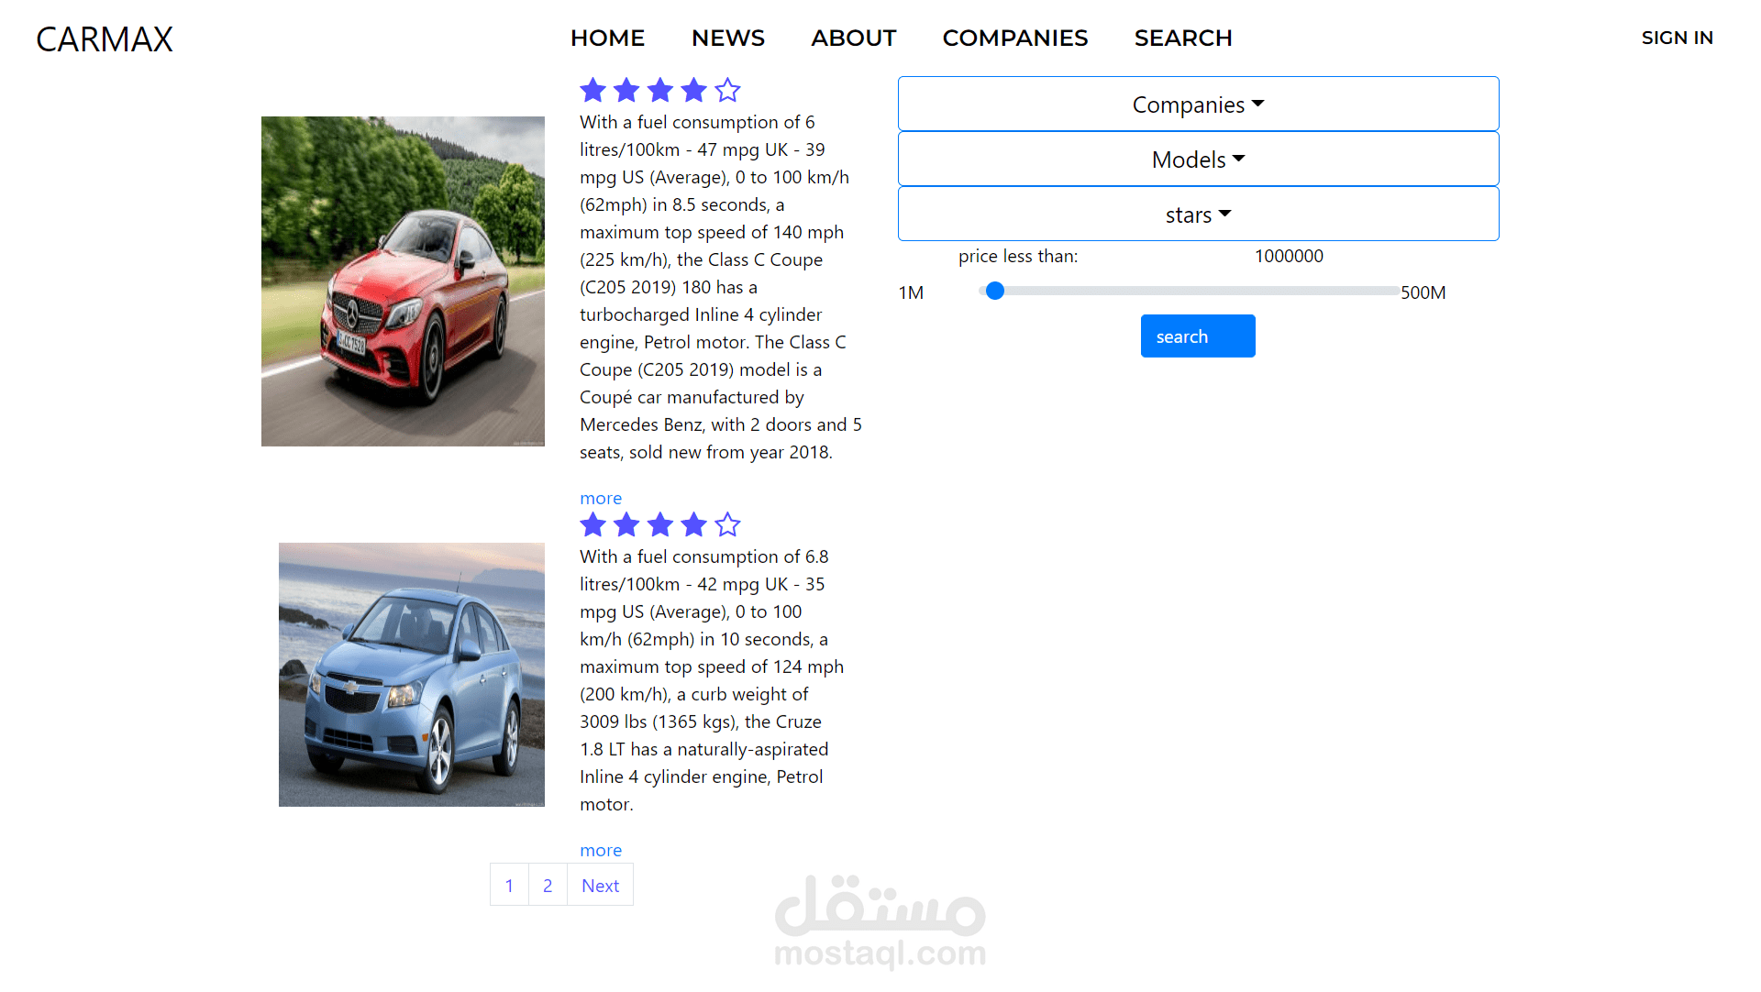Click the CARMAX logo
This screenshot has width=1761, height=992.
(x=105, y=39)
